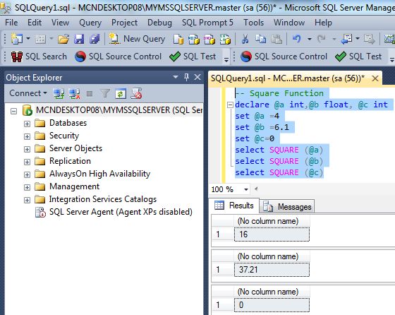
Task: Refresh Object Explorer with refresh icon
Action: pos(121,93)
